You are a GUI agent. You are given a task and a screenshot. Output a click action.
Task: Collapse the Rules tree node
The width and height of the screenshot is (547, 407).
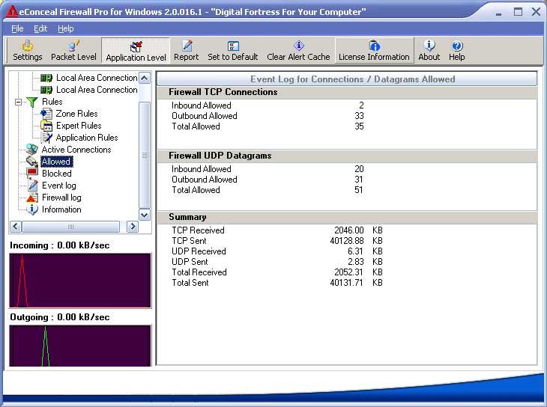point(18,102)
